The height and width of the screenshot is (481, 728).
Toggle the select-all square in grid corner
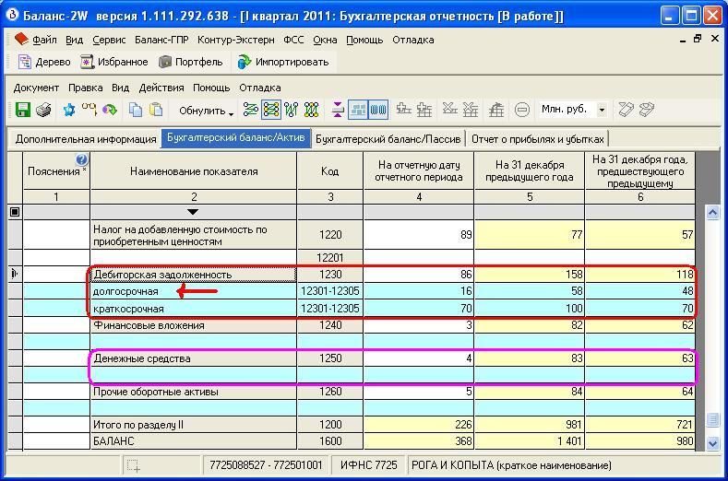tap(14, 212)
